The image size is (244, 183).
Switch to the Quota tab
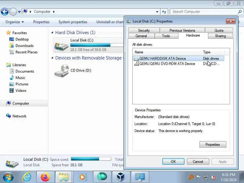point(219,30)
